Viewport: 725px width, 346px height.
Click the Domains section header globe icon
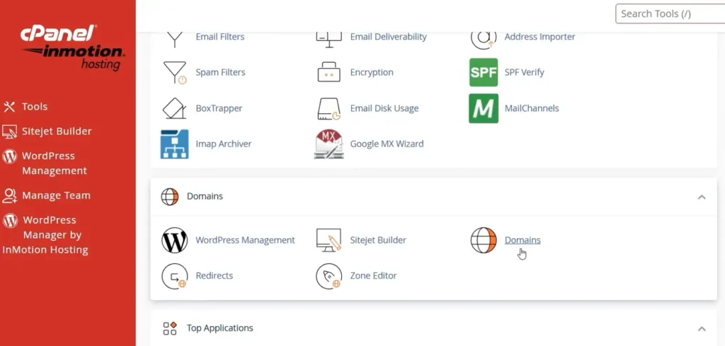tap(170, 196)
